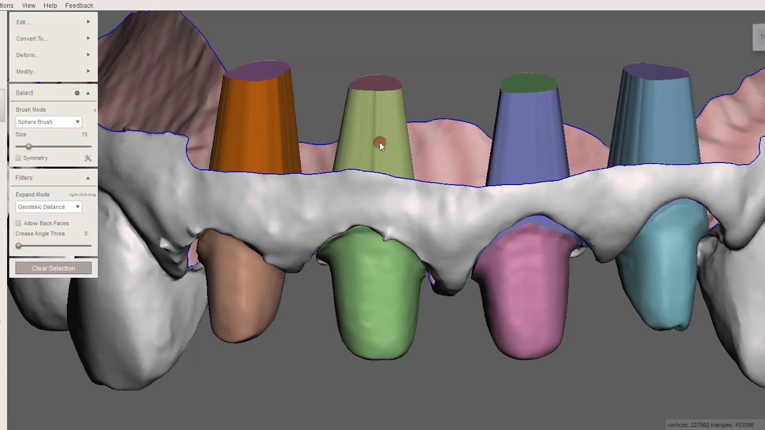Viewport: 765px width, 430px height.
Task: Click the Crease Angle Thres slider handle
Action: 19,245
